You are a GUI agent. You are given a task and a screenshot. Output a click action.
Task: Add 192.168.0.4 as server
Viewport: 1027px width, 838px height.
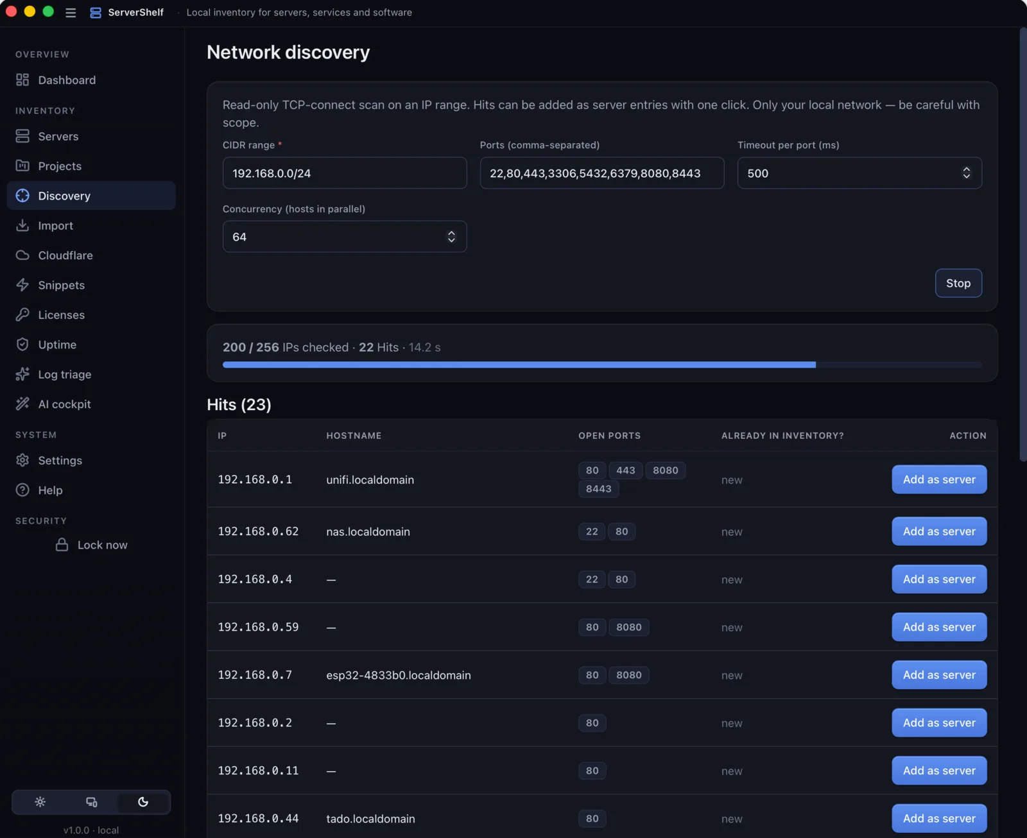pos(939,579)
